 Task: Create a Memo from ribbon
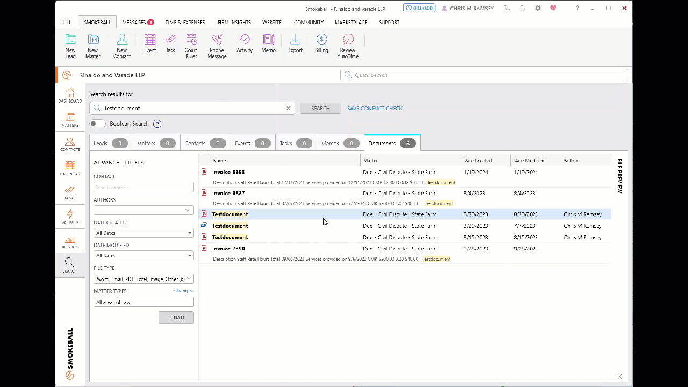tap(269, 44)
